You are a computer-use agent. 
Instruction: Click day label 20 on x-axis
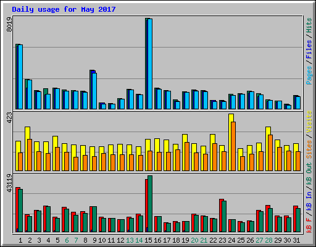click(x=194, y=240)
